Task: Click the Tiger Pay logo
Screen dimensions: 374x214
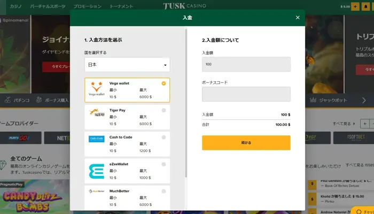Action: 97,112
